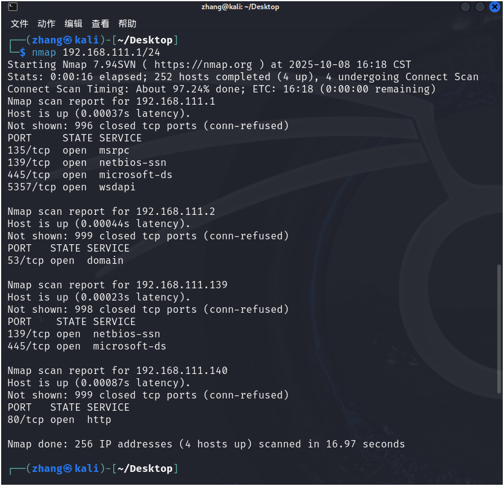Click the window title zhang@kali: ~/Desktop
This screenshot has width=504, height=486.
coord(240,7)
